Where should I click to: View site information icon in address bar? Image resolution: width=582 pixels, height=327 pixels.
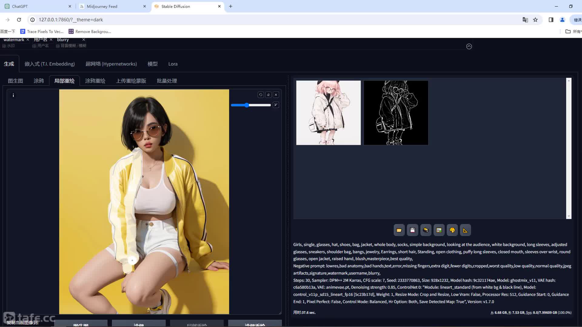click(x=32, y=20)
